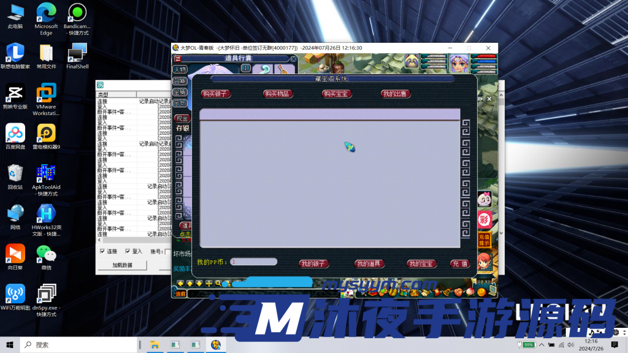Click the 我的PP币 input field
Viewport: 628px width, 353px height.
click(x=253, y=262)
